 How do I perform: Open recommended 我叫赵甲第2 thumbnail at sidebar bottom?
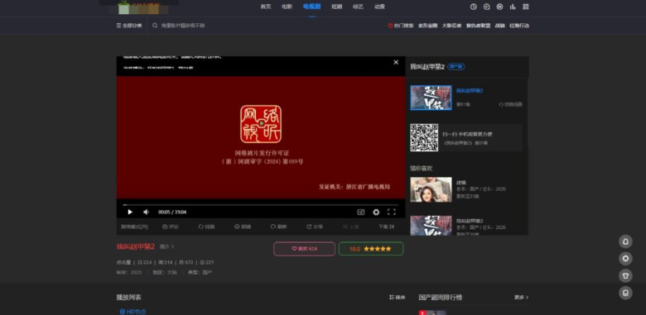pos(431,226)
